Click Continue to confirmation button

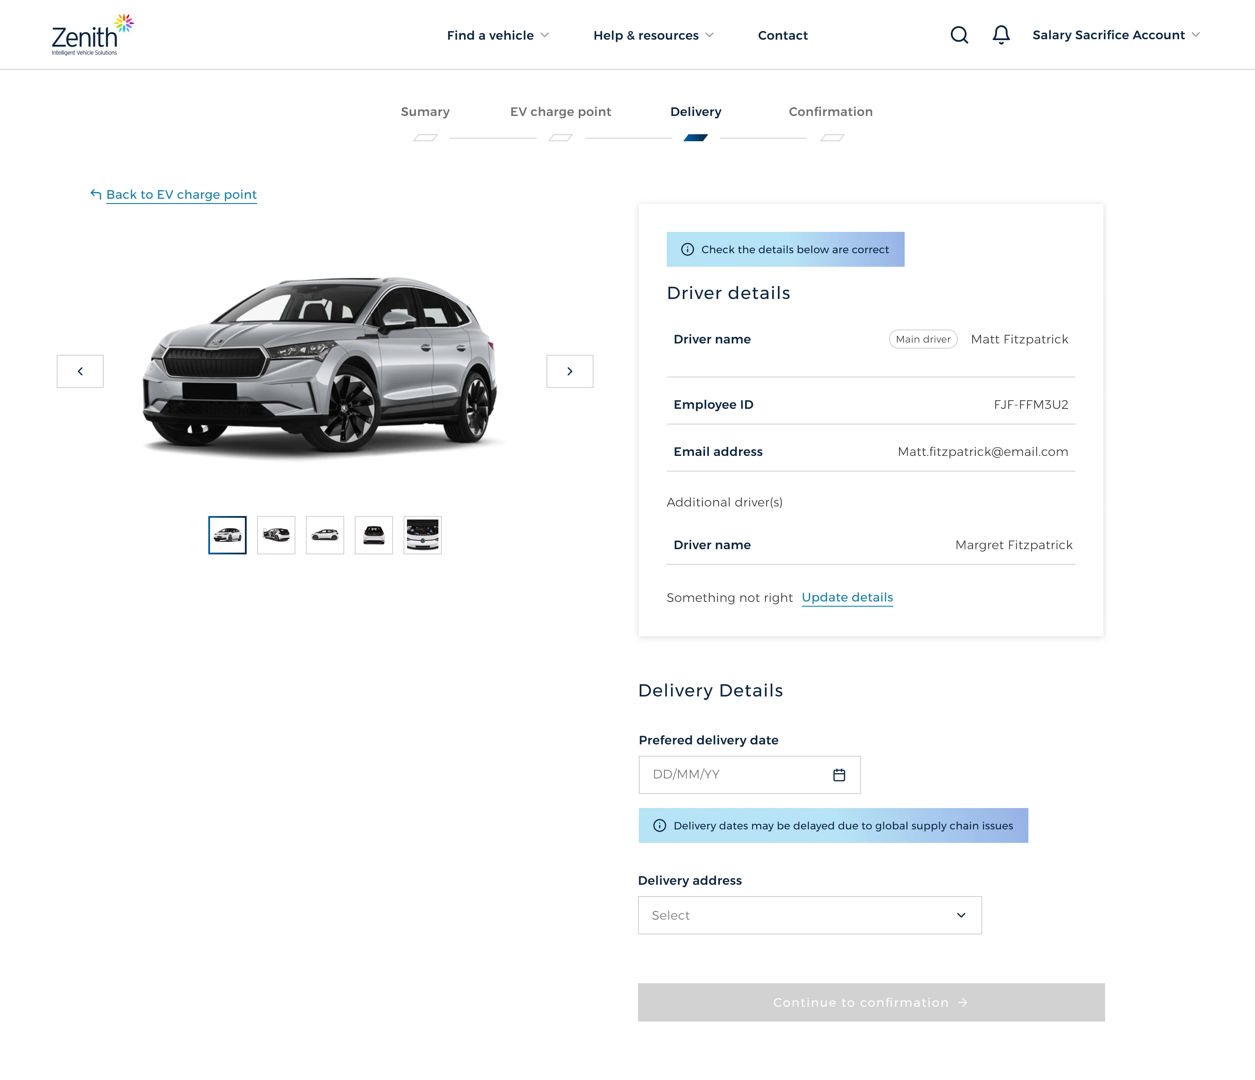871,1002
